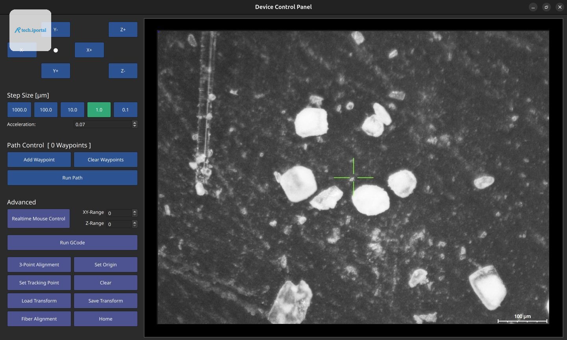The width and height of the screenshot is (567, 340).
Task: Add a waypoint to the path
Action: pyautogui.click(x=39, y=160)
